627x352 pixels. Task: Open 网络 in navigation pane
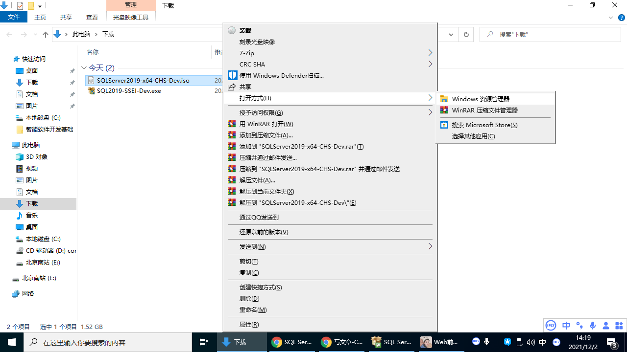coord(28,293)
